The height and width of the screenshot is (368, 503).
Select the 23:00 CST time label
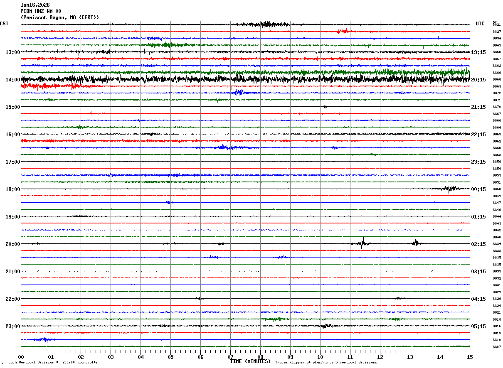13,326
